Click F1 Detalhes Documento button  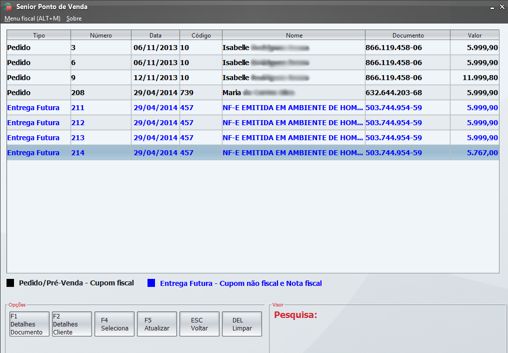tap(29, 324)
